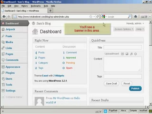The width and height of the screenshot is (152, 114).
Task: Click Mr WordPress commenter avatar
Action: (x=39, y=101)
